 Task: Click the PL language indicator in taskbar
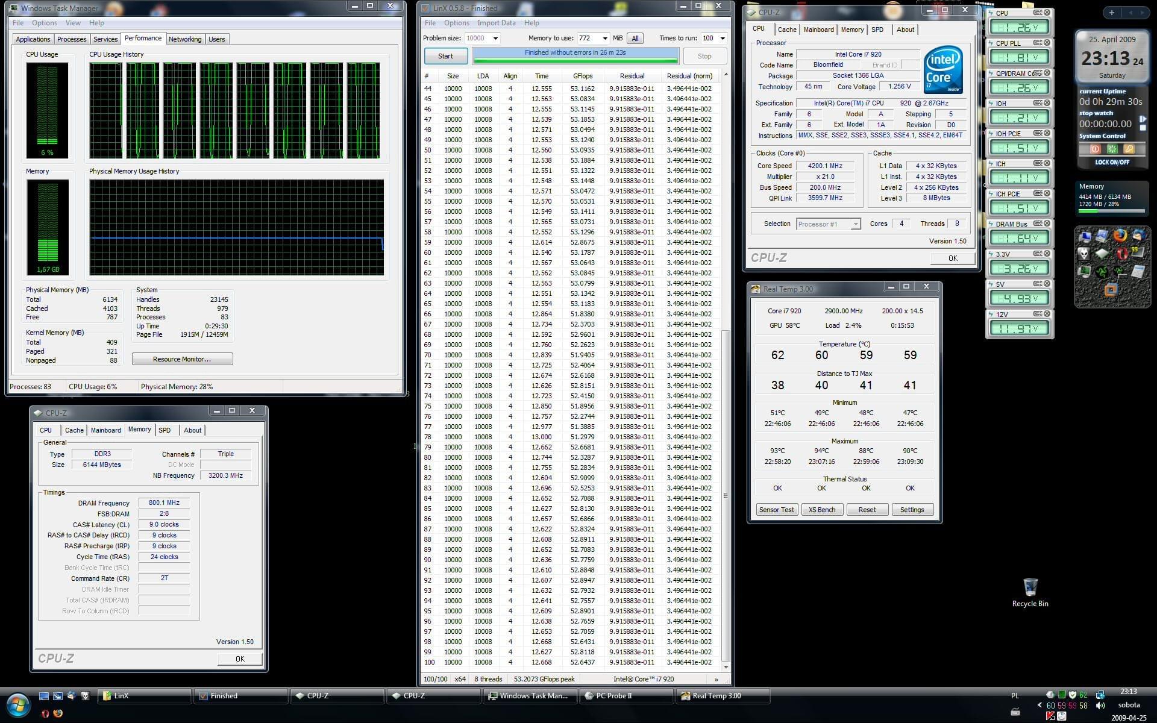pyautogui.click(x=1015, y=695)
